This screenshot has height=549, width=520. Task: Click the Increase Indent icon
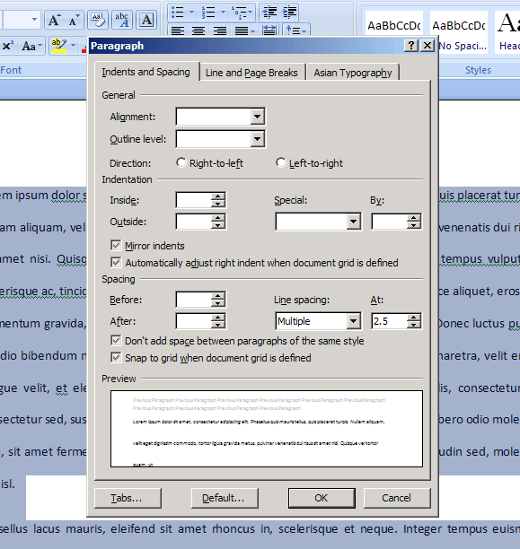pyautogui.click(x=289, y=13)
